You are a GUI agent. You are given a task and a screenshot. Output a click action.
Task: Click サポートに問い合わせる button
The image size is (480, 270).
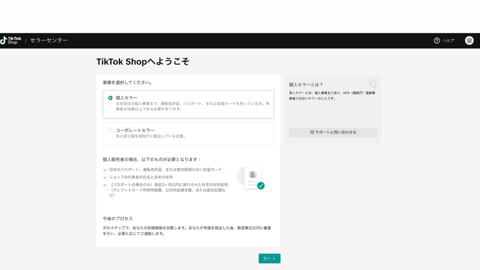(x=333, y=132)
